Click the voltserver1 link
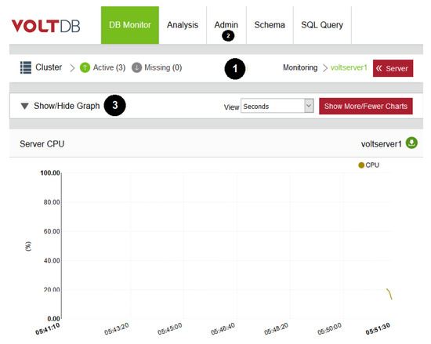The height and width of the screenshot is (344, 431). [349, 67]
